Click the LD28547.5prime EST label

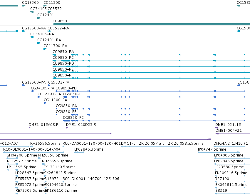coord(30,173)
